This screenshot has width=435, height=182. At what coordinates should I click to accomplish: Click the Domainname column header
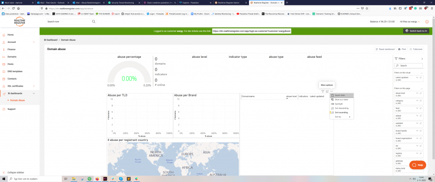point(248,96)
